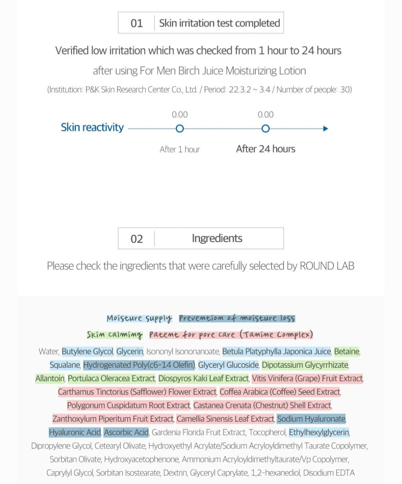402x484 pixels.
Task: Click Camellia Sinensis Leaf Extract
Action: tap(225, 419)
